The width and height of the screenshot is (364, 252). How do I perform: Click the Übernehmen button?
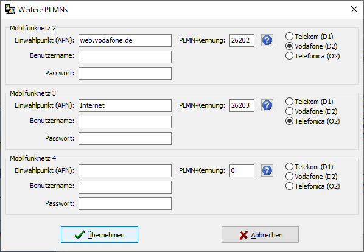[x=99, y=235]
